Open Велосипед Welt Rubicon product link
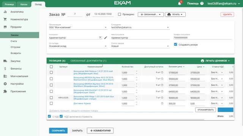The height and width of the screenshot is (136, 243). click(93, 72)
